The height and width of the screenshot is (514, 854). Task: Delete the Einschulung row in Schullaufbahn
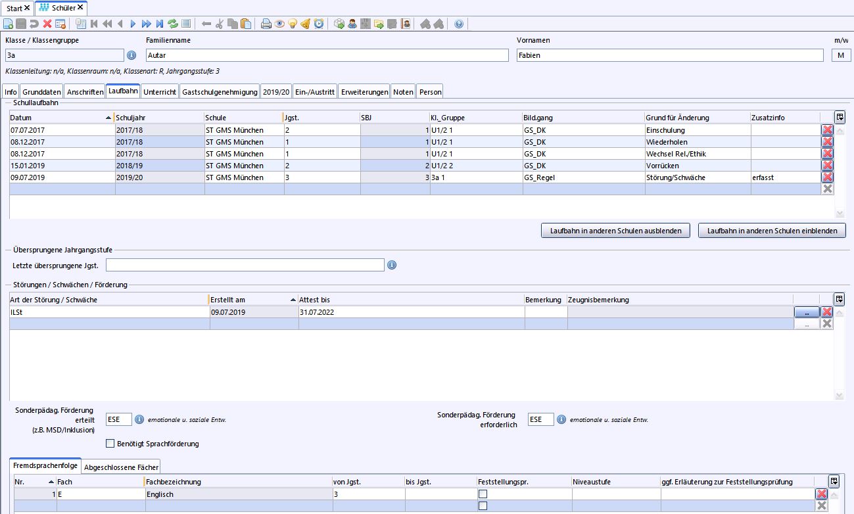click(x=827, y=130)
